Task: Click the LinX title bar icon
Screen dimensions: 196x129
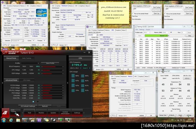Action: (x=136, y=27)
